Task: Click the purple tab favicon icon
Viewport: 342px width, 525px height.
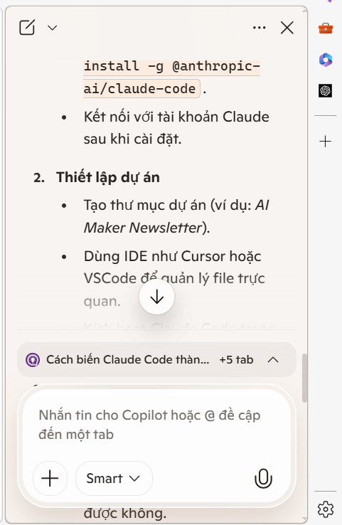Action: (33, 360)
